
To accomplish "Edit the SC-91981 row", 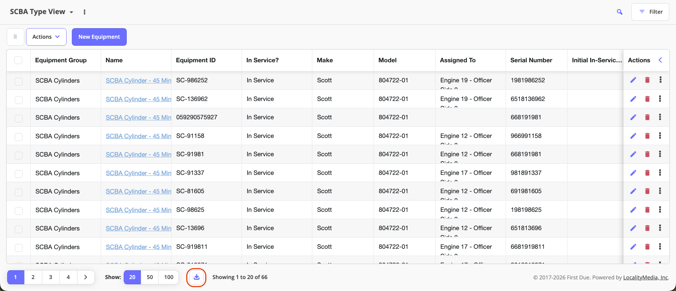I will (x=633, y=154).
